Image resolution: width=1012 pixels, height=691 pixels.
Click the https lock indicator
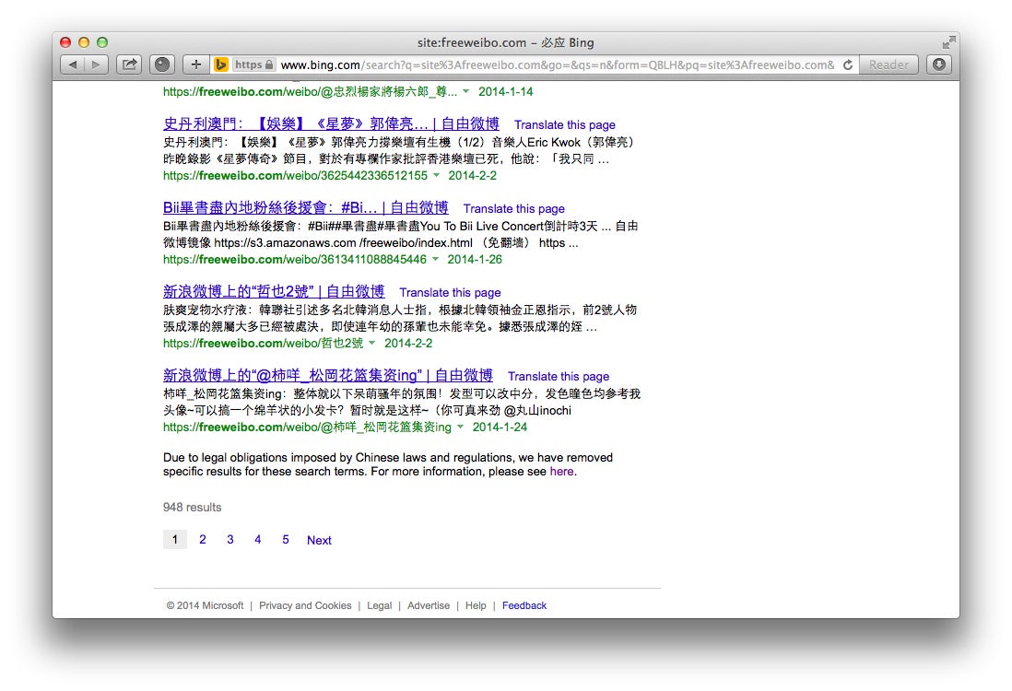click(x=253, y=64)
